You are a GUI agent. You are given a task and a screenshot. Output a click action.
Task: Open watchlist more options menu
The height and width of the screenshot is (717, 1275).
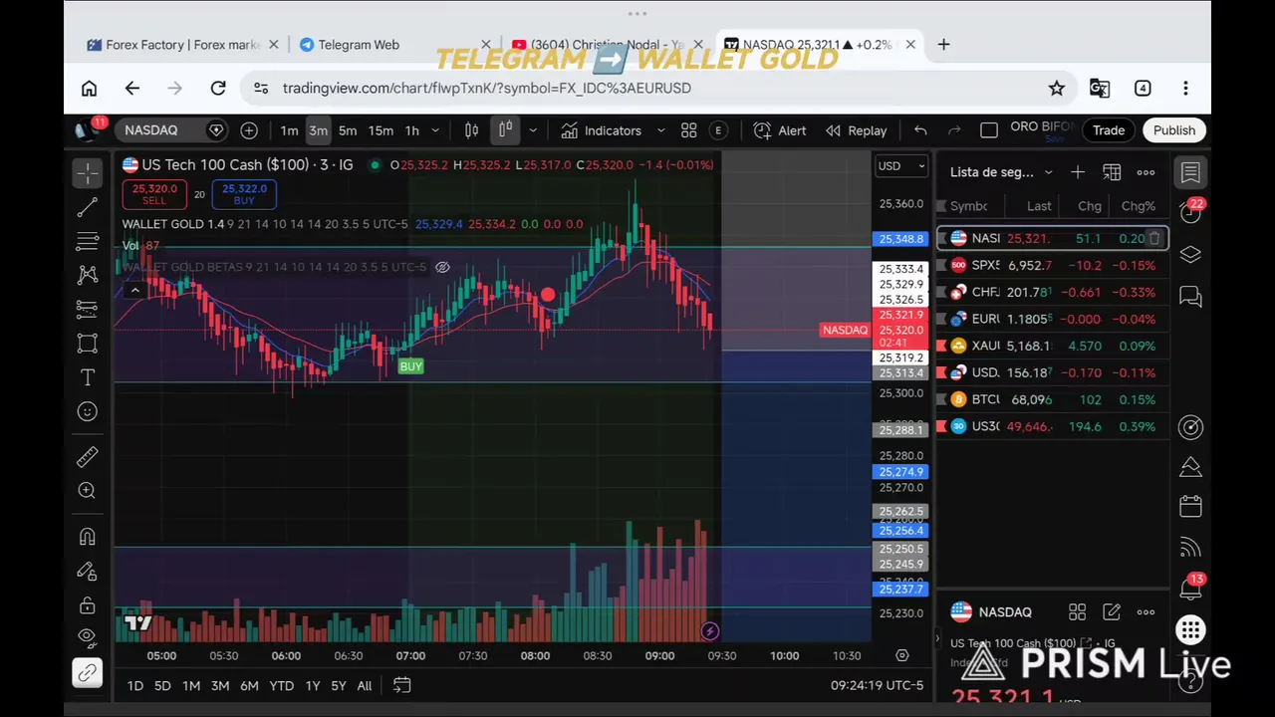pyautogui.click(x=1146, y=172)
